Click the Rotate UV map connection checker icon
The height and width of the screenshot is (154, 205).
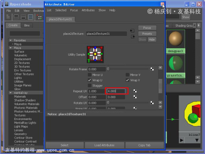pos(152,103)
